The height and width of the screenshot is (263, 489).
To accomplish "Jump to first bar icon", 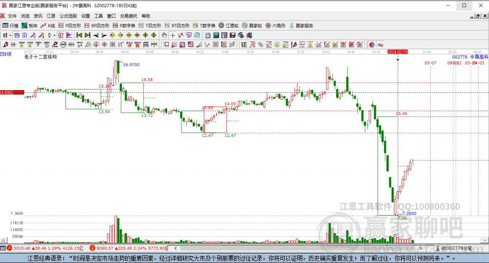I will (79, 35).
